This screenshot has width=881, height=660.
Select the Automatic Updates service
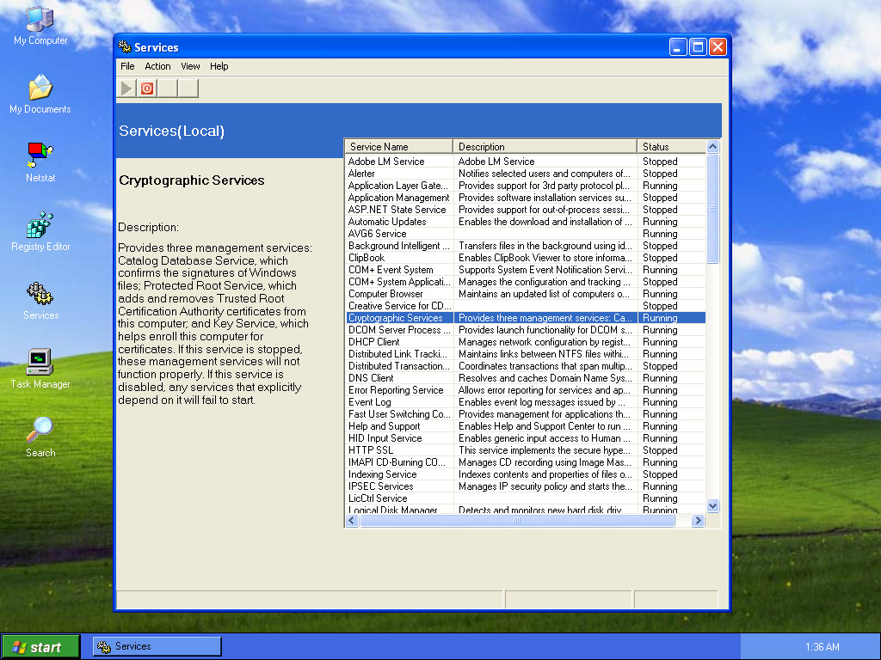(526, 222)
